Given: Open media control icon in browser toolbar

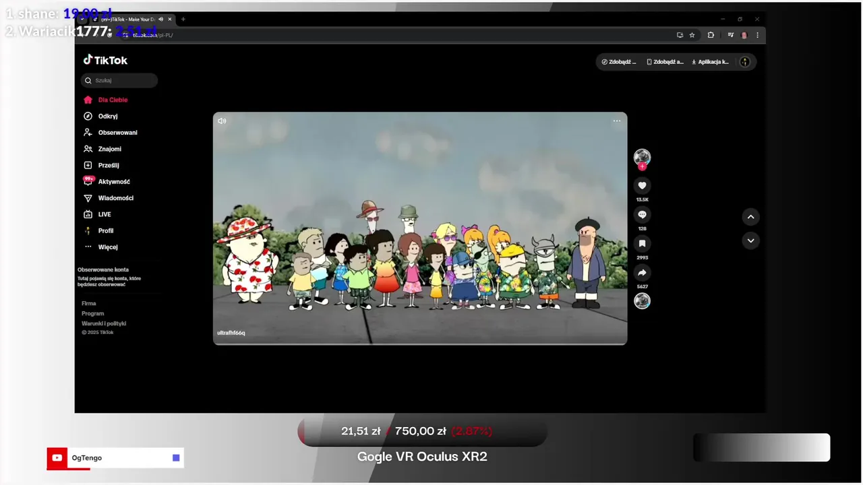Looking at the screenshot, I should click(x=730, y=35).
